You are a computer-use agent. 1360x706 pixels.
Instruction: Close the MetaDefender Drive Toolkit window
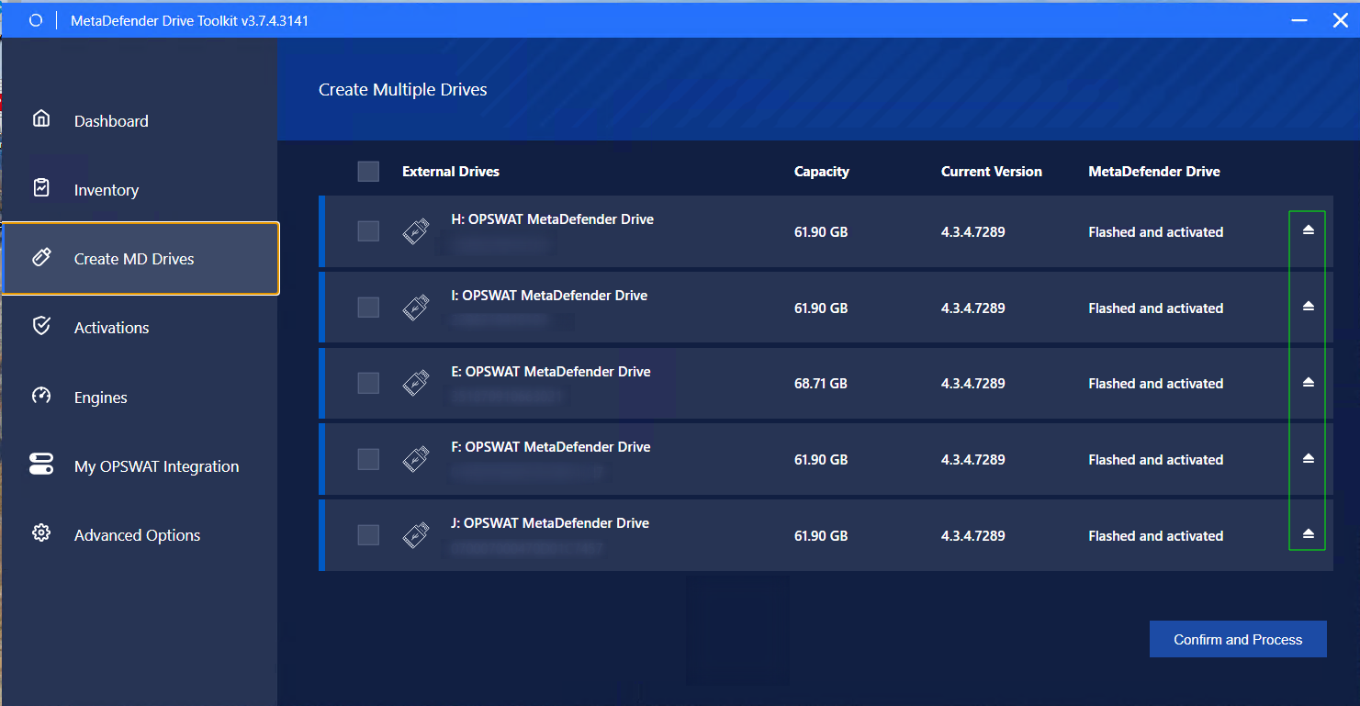coord(1340,20)
